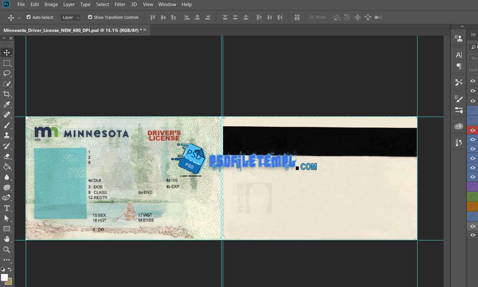Select the Blur tool

[x=7, y=177]
